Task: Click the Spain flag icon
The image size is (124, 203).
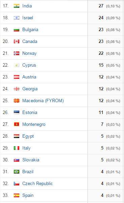Action: tap(17, 196)
